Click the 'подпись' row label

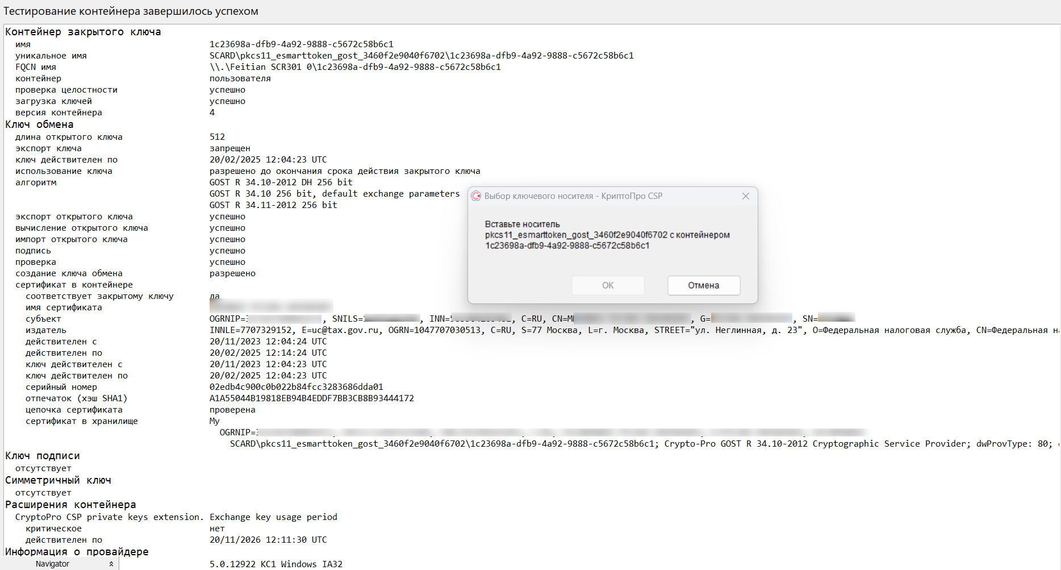pyautogui.click(x=33, y=251)
